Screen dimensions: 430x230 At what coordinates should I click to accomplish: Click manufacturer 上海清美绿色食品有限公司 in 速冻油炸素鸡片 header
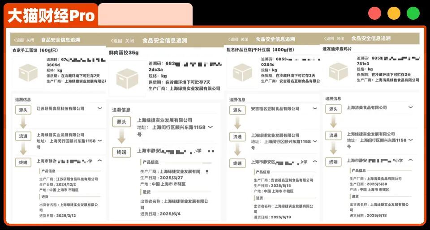pos(397,80)
